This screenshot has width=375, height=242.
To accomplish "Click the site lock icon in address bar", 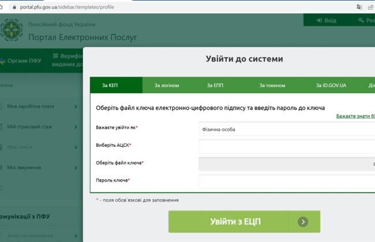I will point(14,7).
